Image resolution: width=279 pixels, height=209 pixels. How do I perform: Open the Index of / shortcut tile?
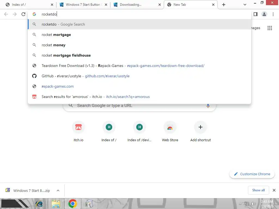coord(109,131)
